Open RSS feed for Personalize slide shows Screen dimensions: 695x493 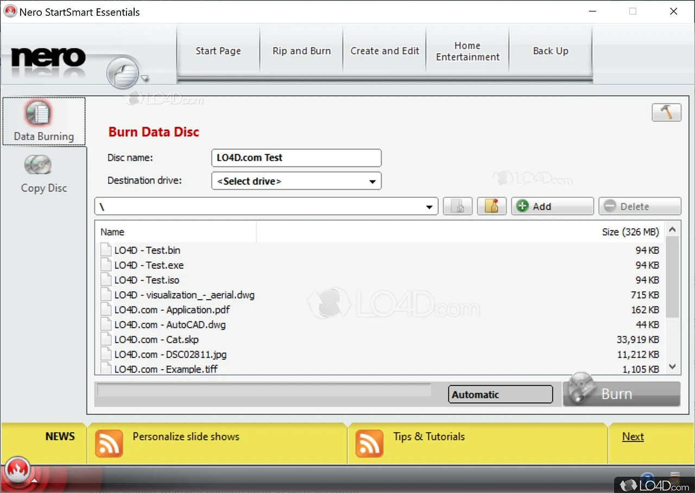pos(109,443)
